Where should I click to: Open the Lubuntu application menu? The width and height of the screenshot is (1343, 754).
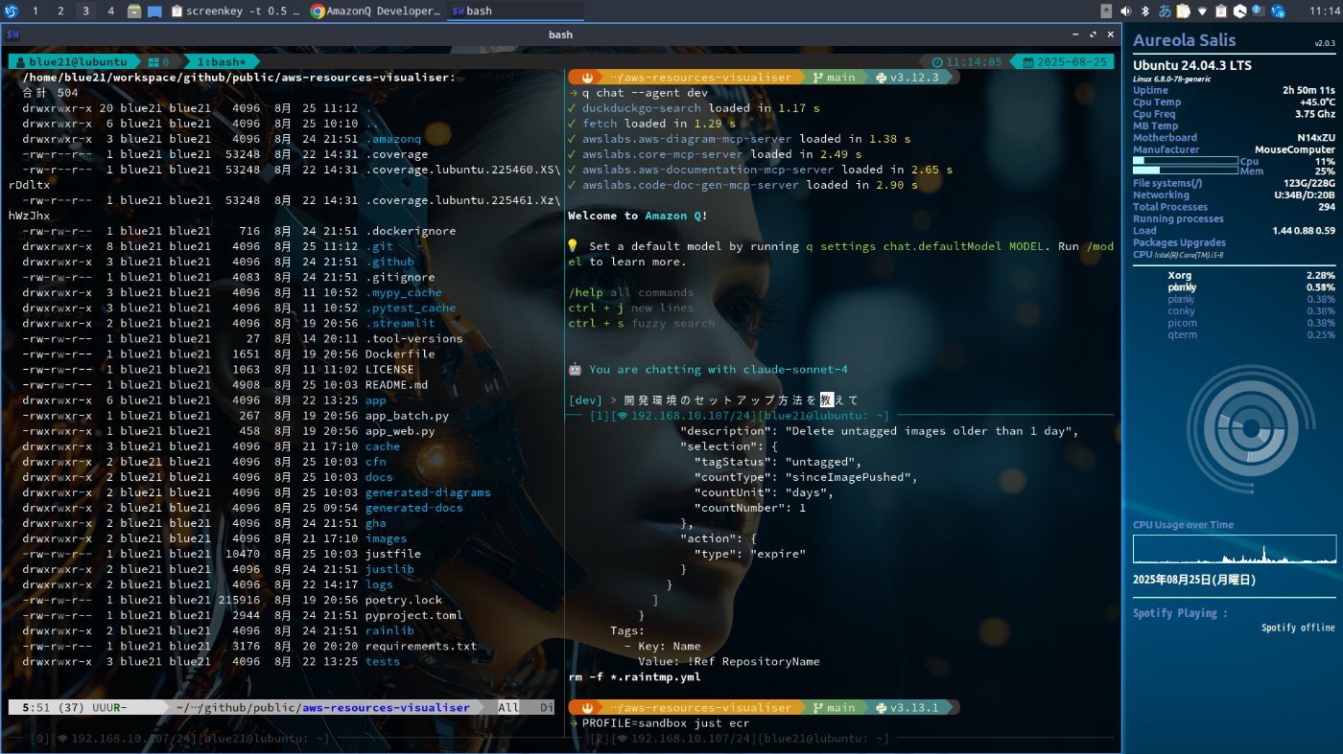[x=12, y=11]
